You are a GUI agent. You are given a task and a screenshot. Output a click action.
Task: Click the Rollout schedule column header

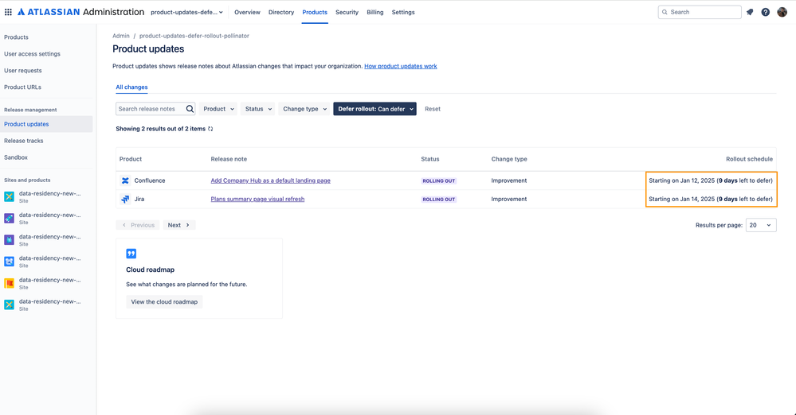coord(749,159)
